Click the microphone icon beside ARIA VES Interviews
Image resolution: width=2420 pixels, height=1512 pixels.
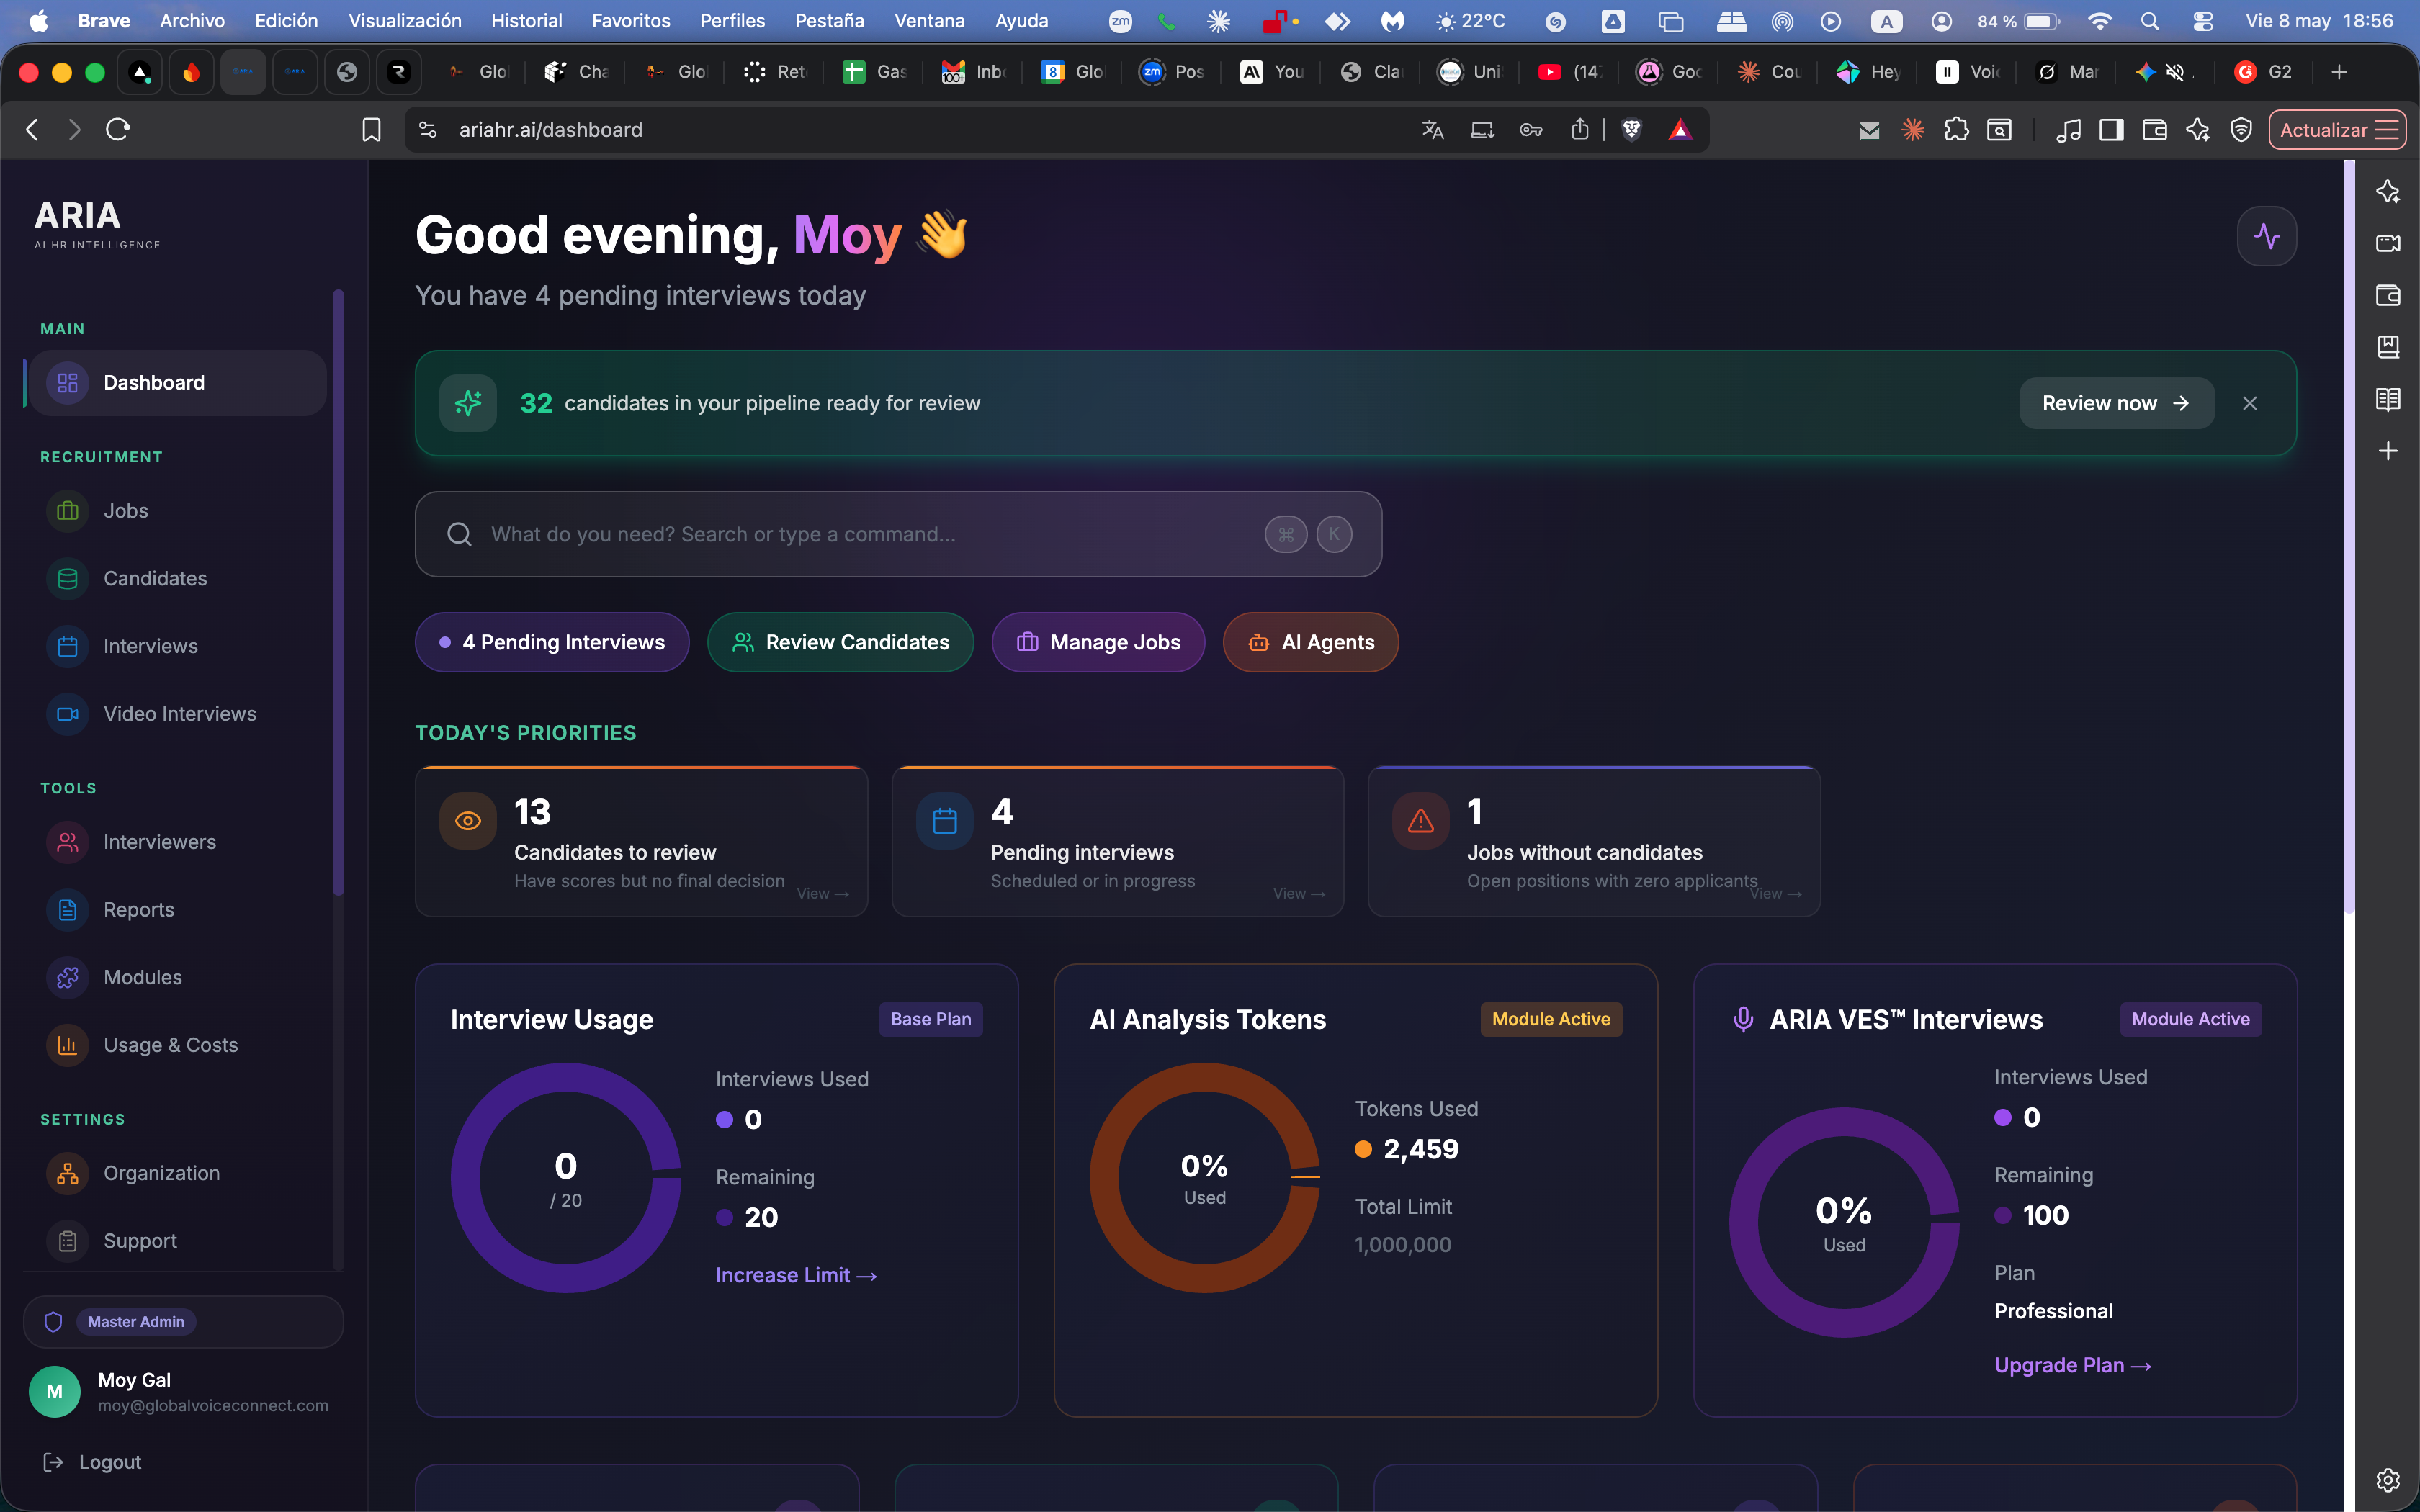1743,1019
